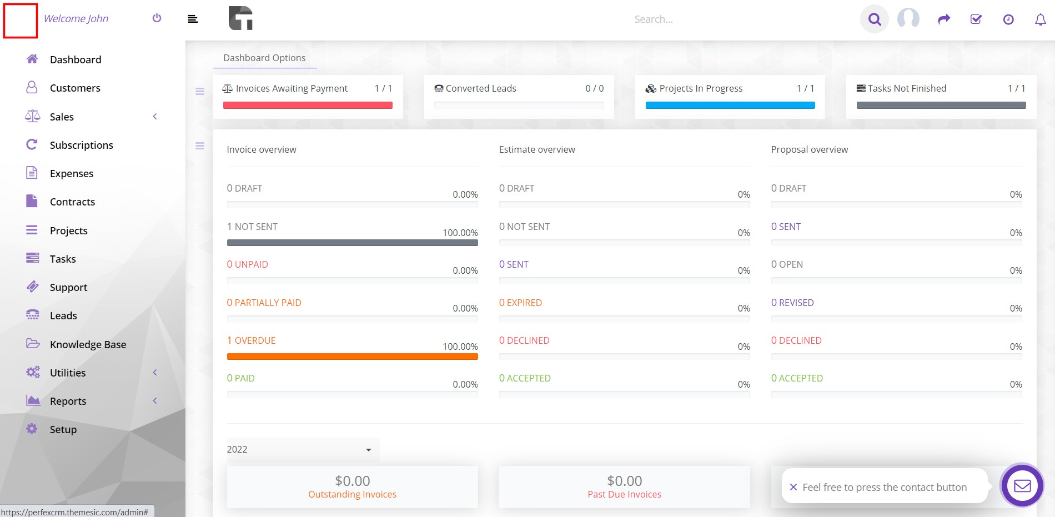This screenshot has height=517, width=1055.
Task: Dismiss the contact button tooltip
Action: (x=793, y=487)
